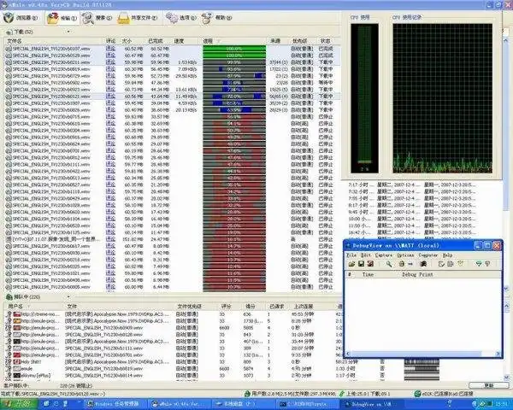This screenshot has height=410, width=513.
Task: Click the Time column header in DebugView
Action: click(x=368, y=275)
